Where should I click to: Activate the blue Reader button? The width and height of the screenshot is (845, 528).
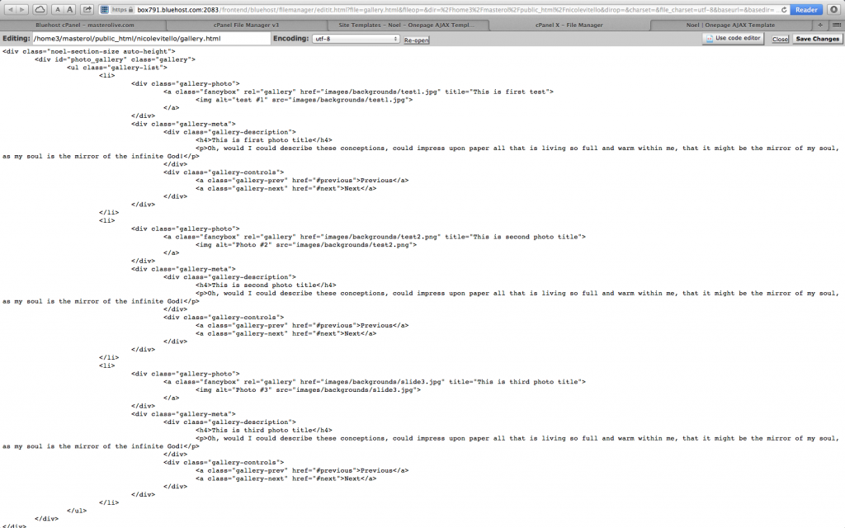[x=805, y=10]
